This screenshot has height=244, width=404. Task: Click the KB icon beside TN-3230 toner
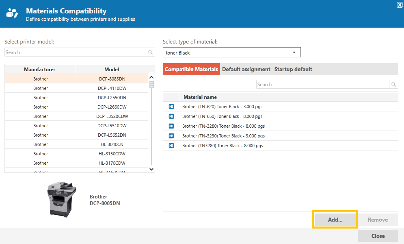171,136
